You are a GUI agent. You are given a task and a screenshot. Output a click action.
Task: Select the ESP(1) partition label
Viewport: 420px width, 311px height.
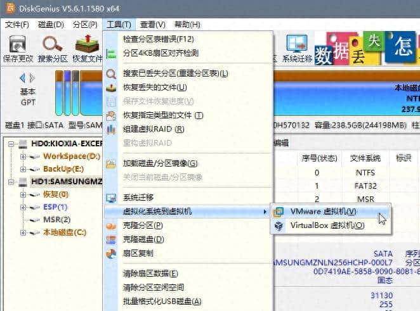55,207
